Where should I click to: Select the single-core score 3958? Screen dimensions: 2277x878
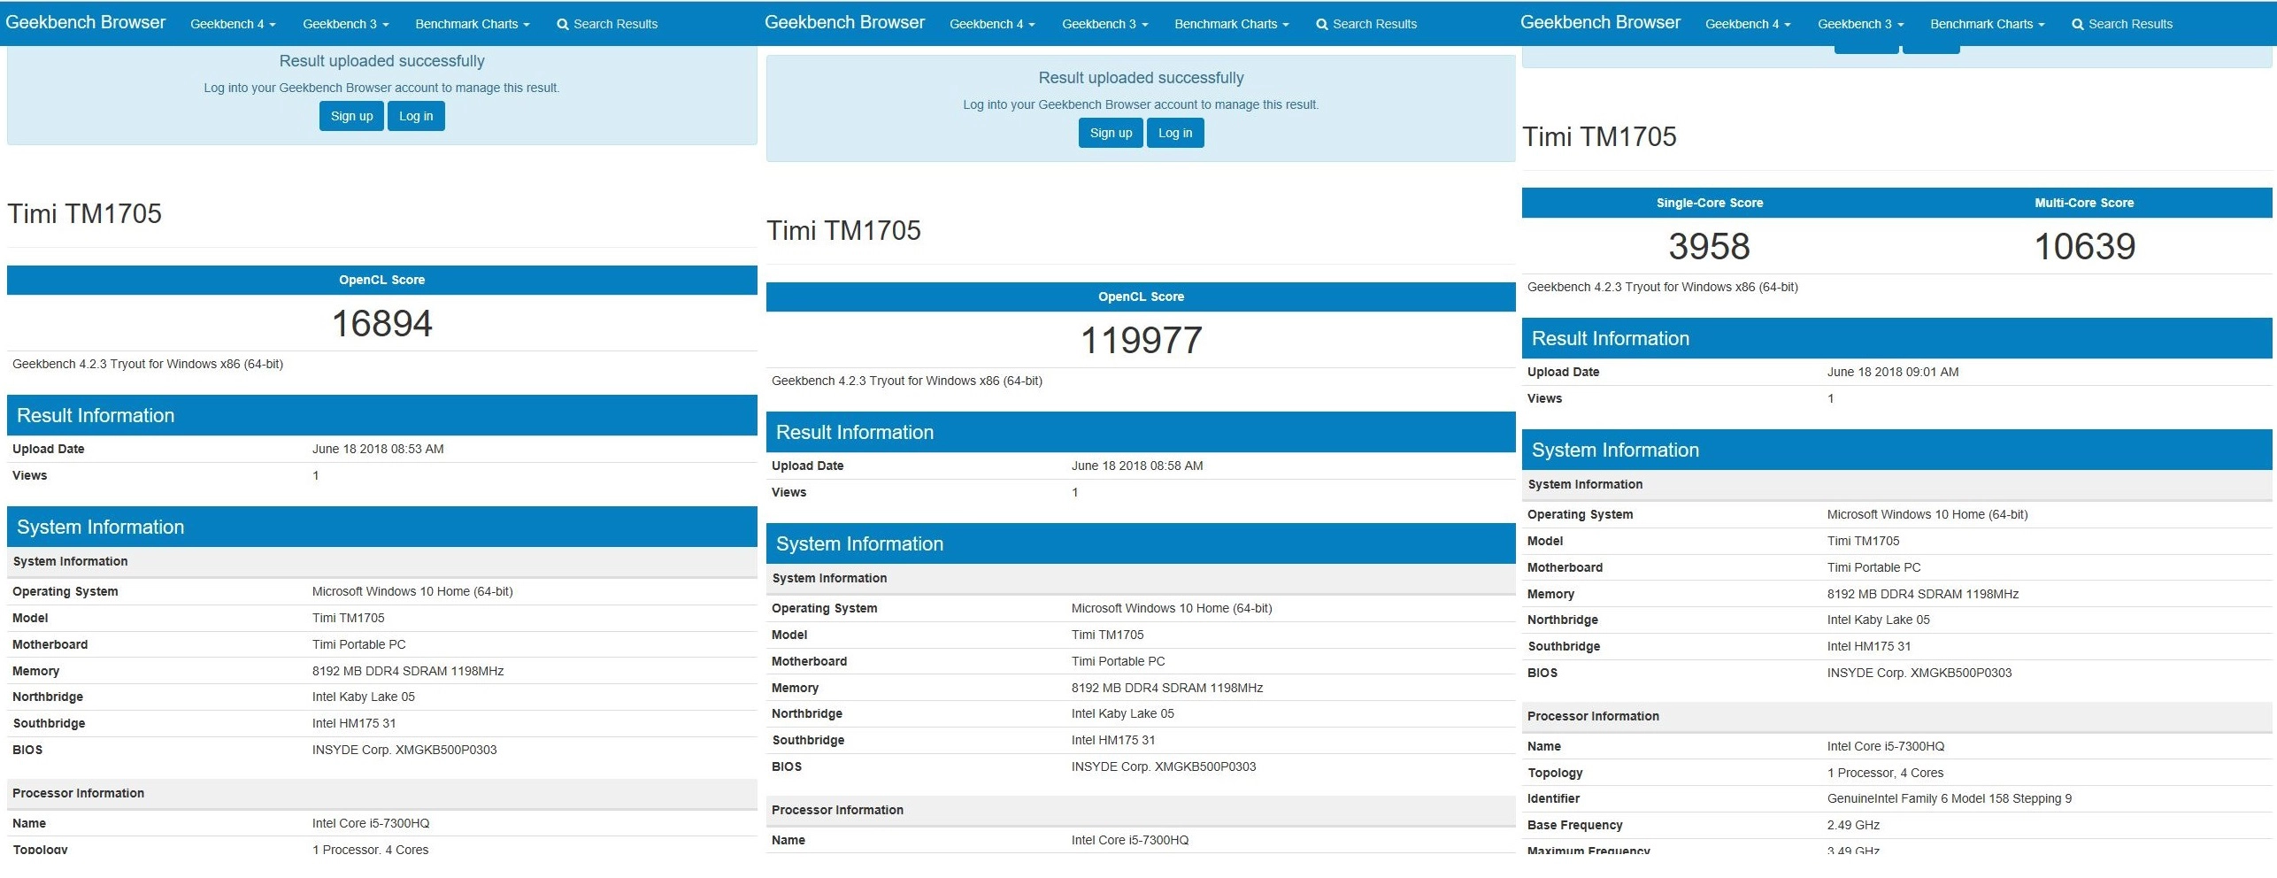point(1710,247)
